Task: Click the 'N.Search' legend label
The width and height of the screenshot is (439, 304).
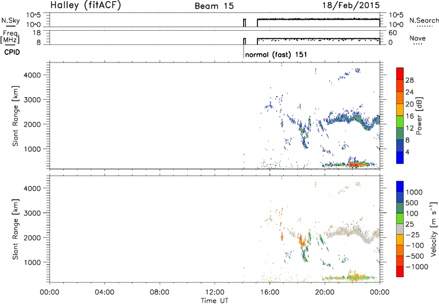Action: 424,20
